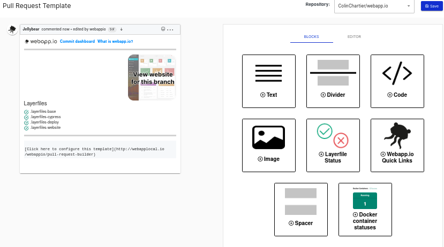This screenshot has height=247, width=444.
Task: Open the Repository dropdown
Action: pos(374,6)
